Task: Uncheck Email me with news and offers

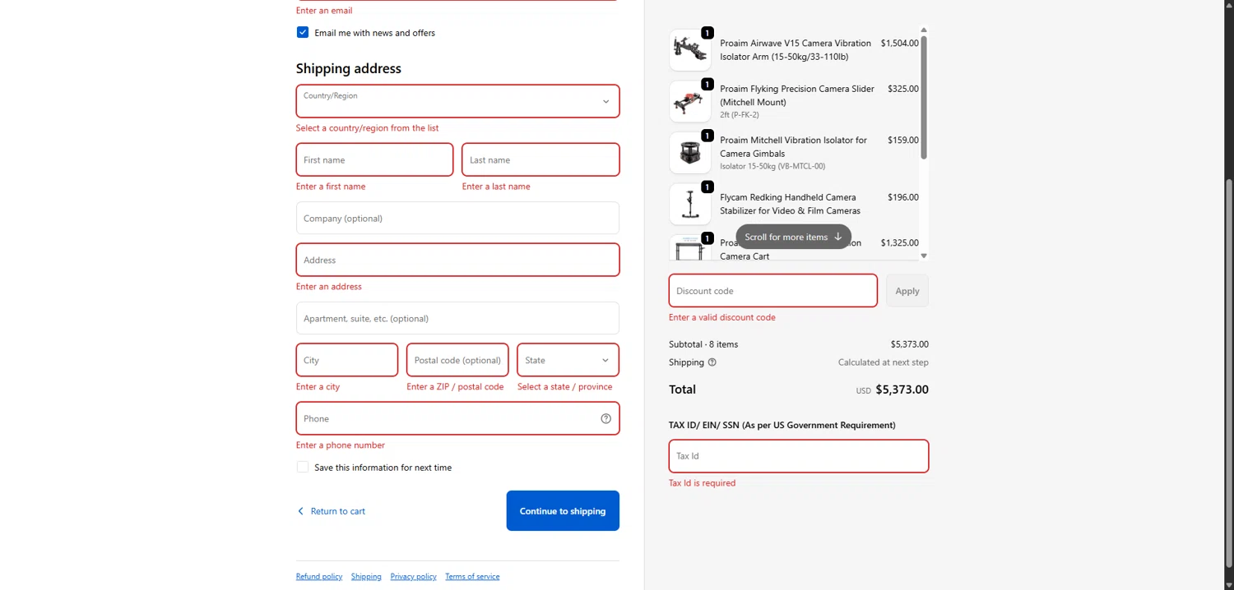Action: pos(303,33)
